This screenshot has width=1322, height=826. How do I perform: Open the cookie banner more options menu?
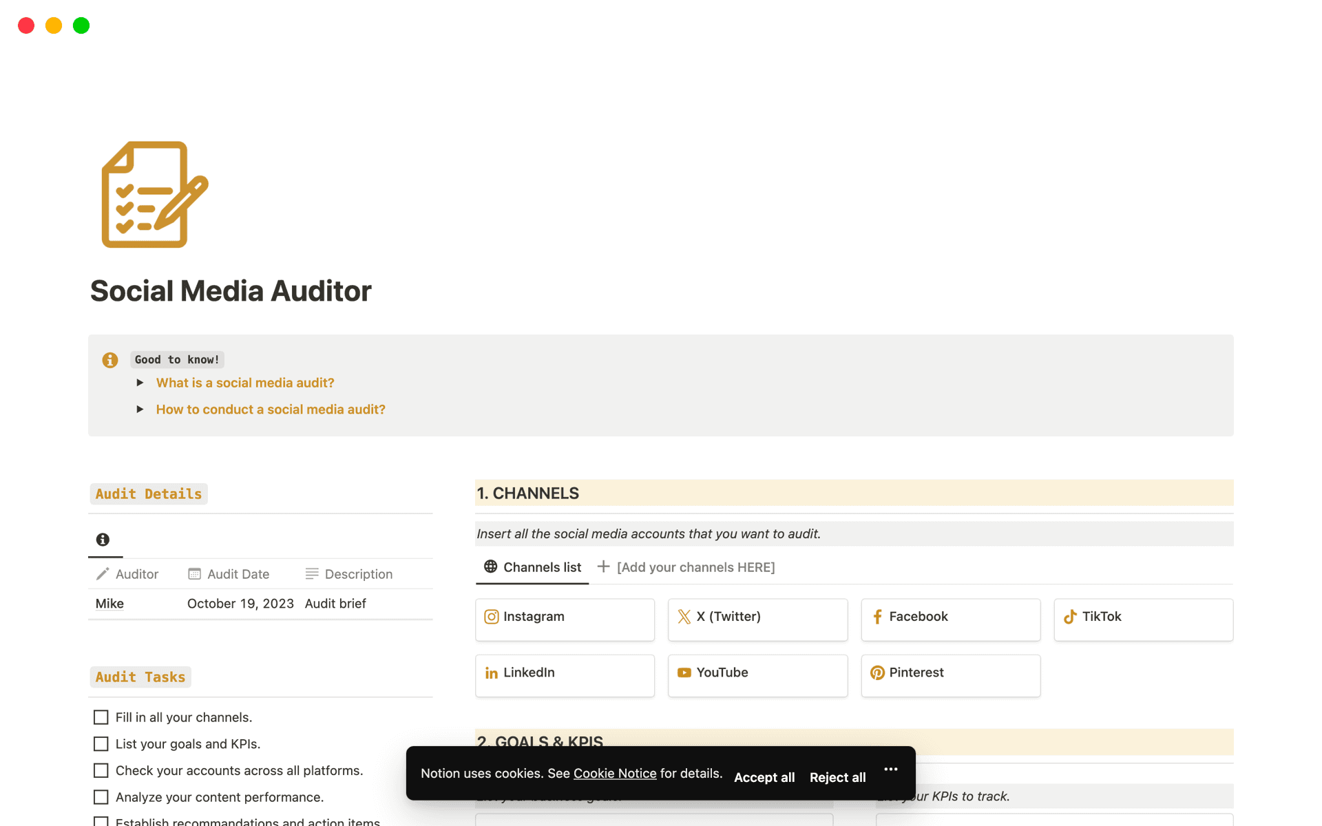coord(890,769)
